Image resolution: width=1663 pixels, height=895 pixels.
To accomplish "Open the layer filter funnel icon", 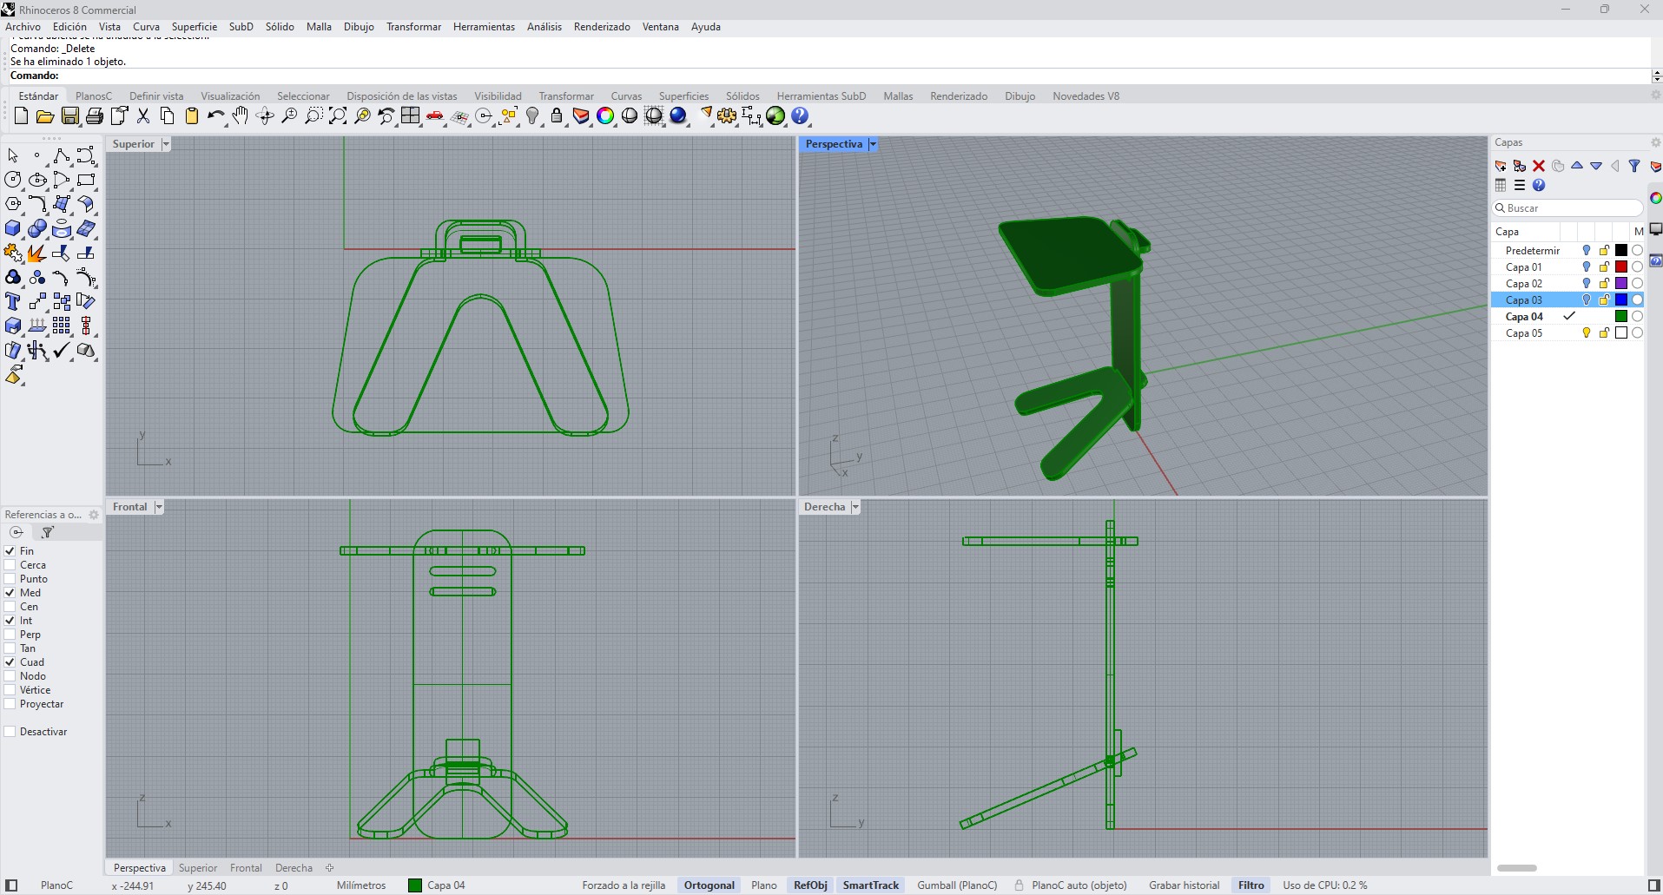I will 1634,166.
